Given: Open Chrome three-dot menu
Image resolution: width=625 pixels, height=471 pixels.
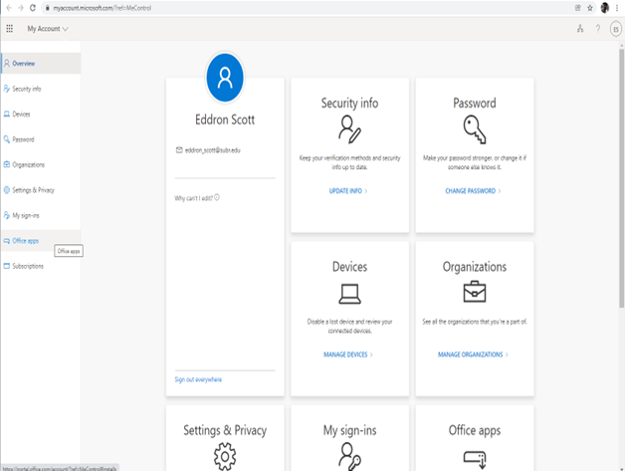Looking at the screenshot, I should [617, 8].
